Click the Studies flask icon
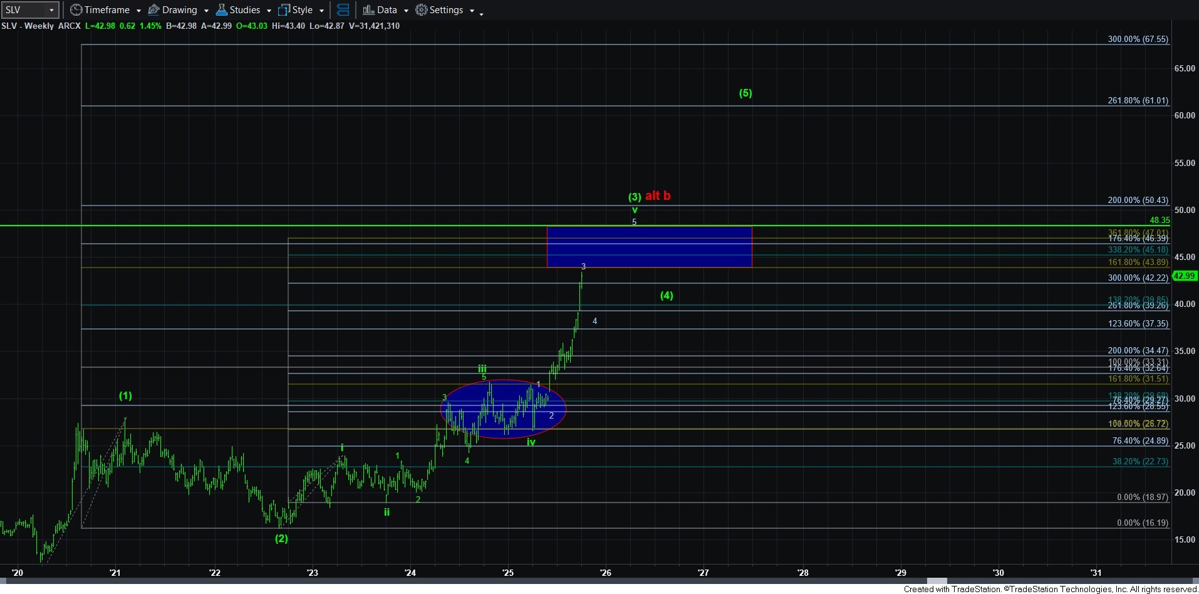This screenshot has height=594, width=1199. click(221, 10)
